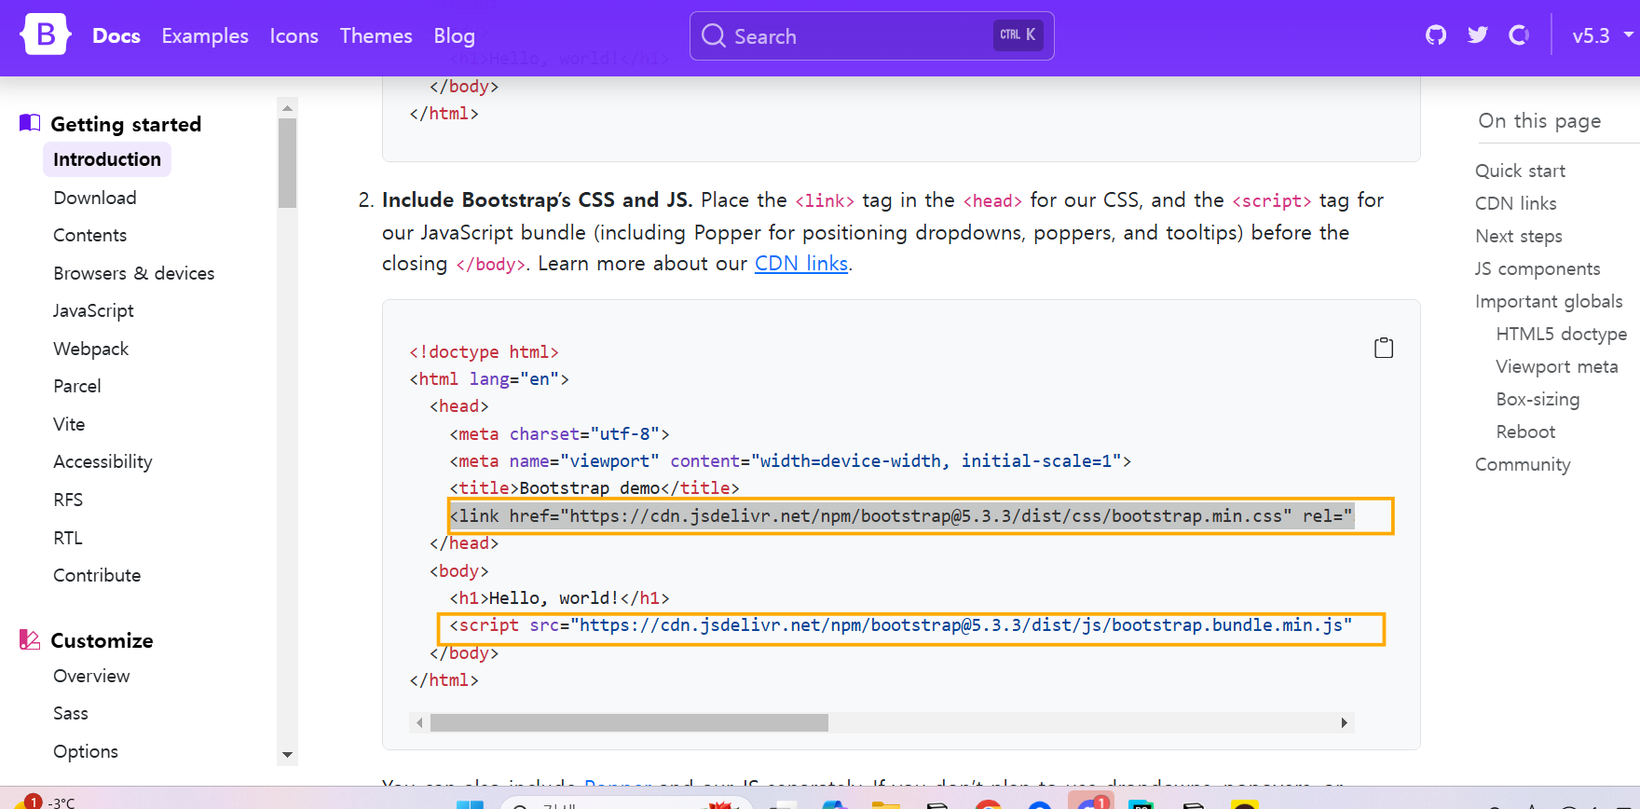Open the Options sidebar link
Screen dimensions: 1640x809
86,751
